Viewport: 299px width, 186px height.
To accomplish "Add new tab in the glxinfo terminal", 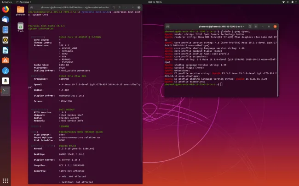I will point(168,27).
